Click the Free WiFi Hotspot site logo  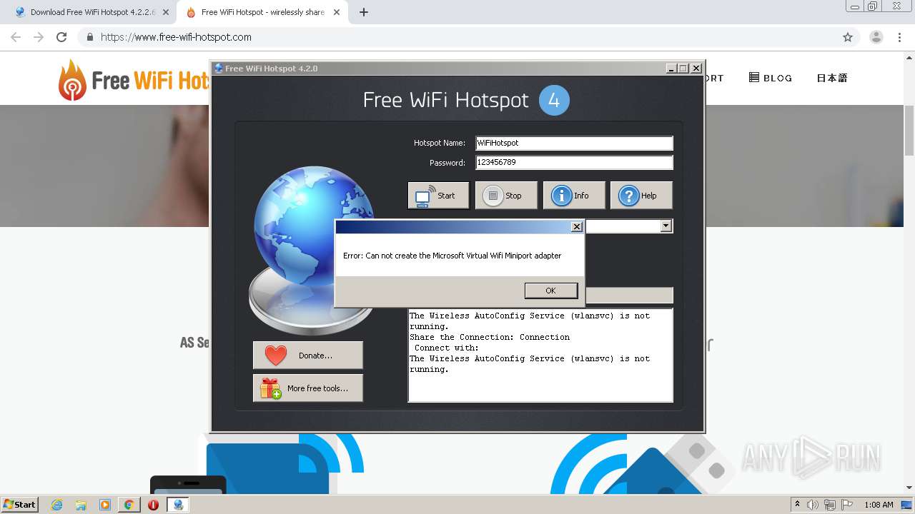tap(134, 79)
